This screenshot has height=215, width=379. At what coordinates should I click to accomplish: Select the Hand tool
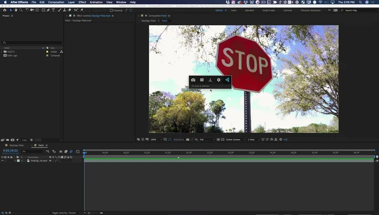pos(16,10)
